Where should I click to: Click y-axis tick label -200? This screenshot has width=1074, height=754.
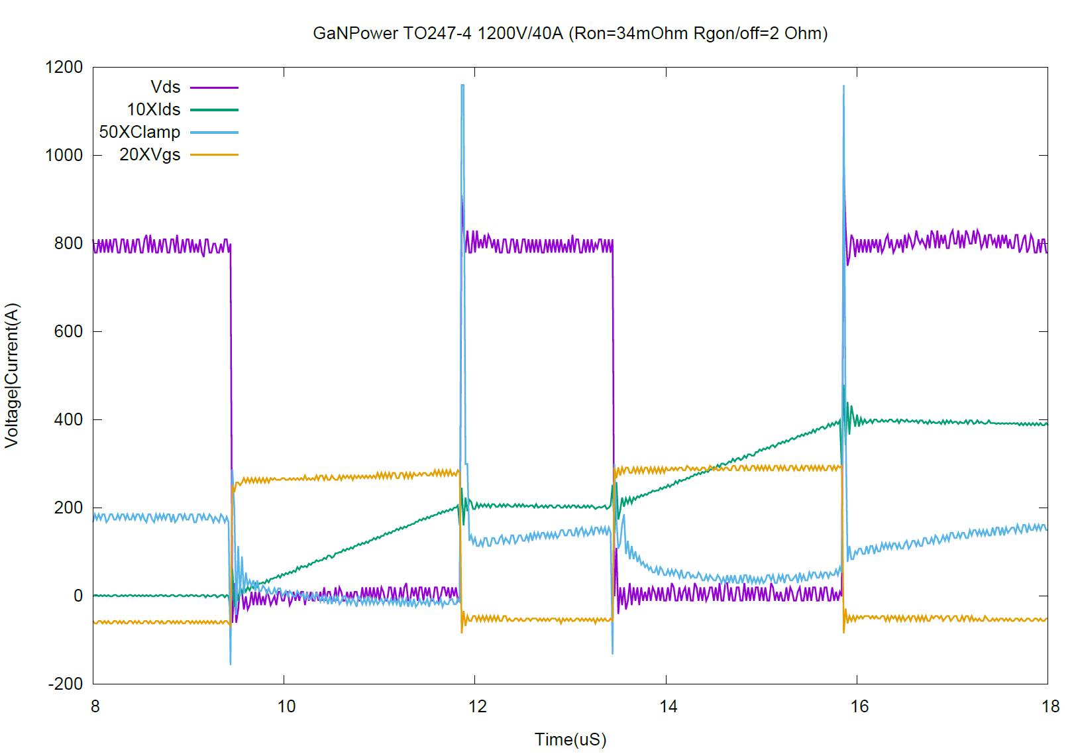66,684
